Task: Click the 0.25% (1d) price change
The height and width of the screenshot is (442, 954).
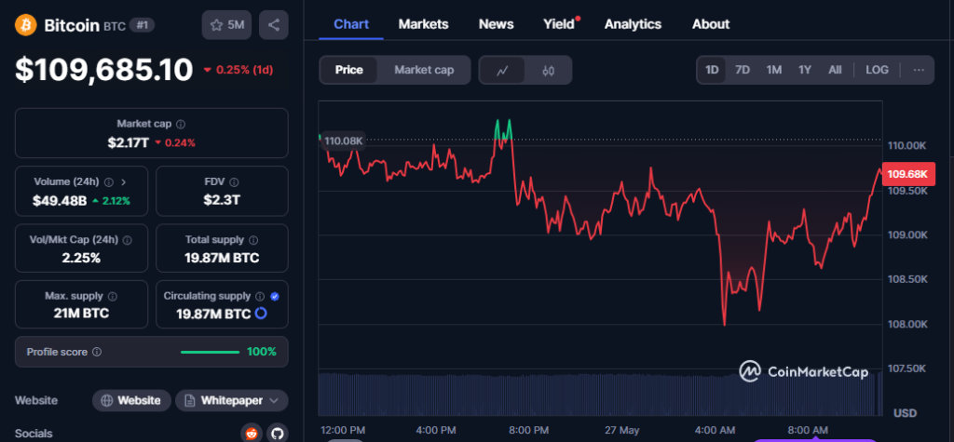Action: tap(238, 70)
